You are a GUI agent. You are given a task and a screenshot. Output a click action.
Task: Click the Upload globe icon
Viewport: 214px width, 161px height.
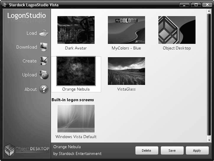coord(44,75)
